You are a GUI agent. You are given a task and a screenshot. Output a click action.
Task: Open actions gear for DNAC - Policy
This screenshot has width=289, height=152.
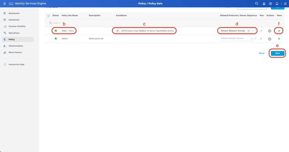pos(269,31)
